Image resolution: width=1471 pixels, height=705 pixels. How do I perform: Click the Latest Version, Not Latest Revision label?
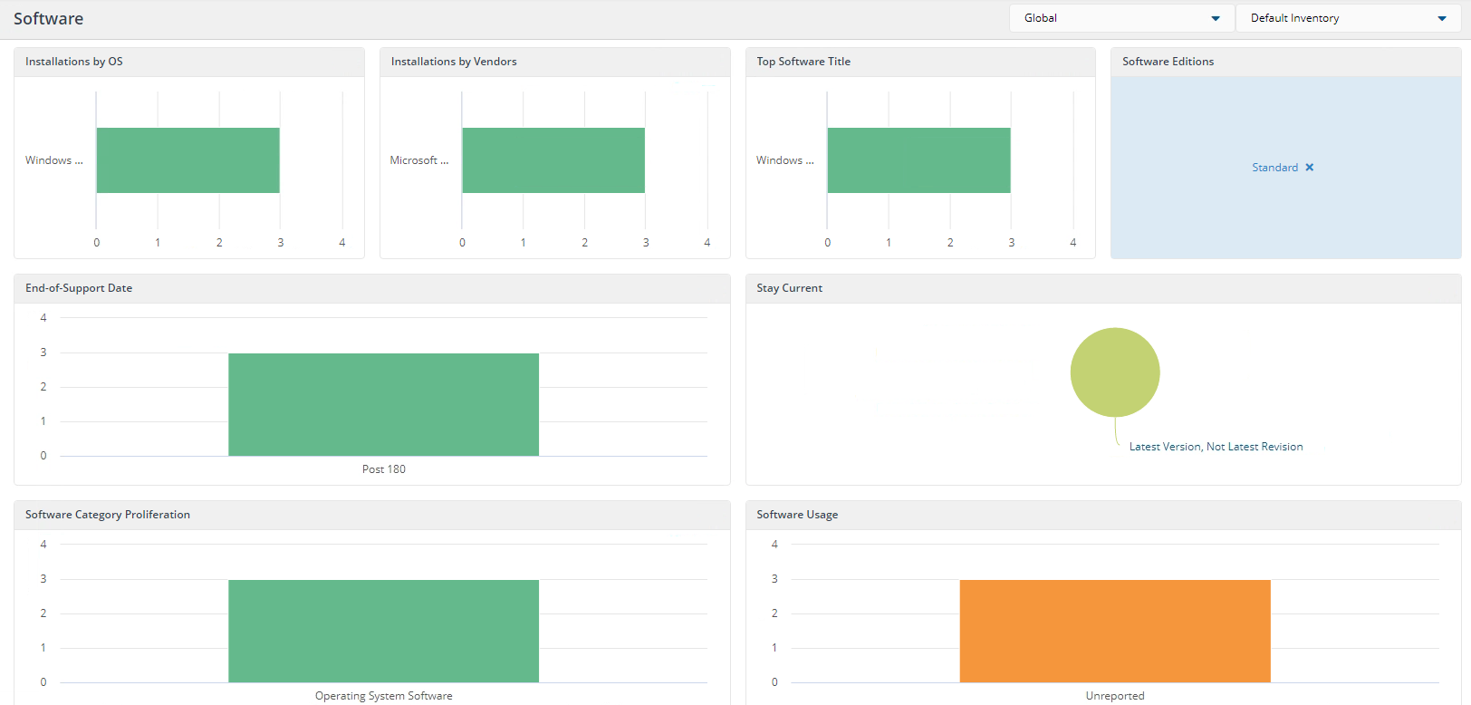(x=1216, y=447)
